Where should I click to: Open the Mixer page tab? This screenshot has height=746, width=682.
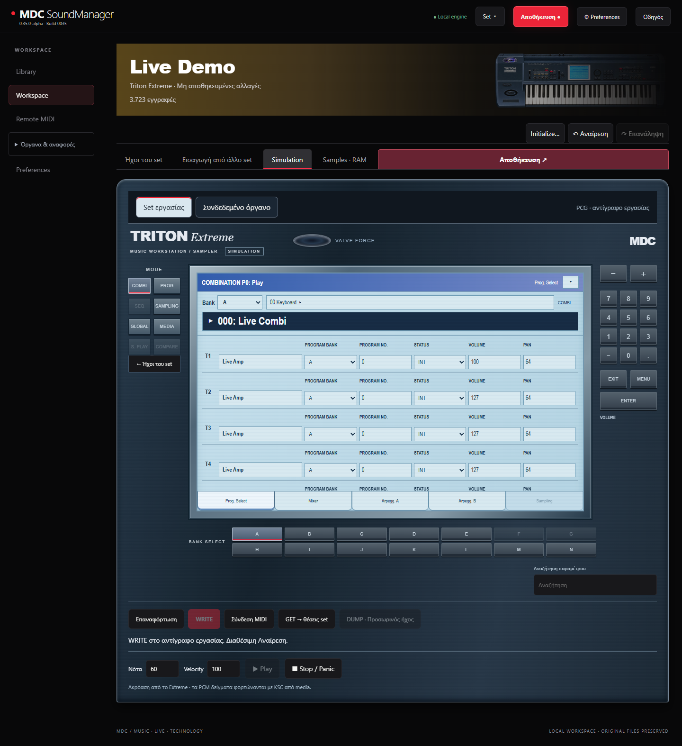313,501
